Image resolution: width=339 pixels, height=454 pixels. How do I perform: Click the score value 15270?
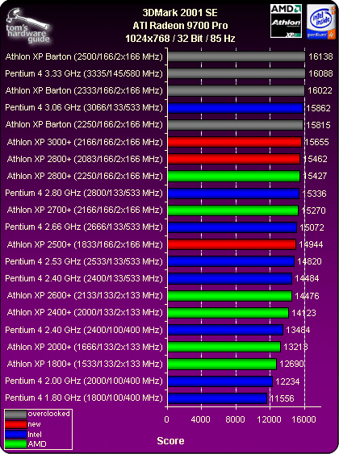313,210
